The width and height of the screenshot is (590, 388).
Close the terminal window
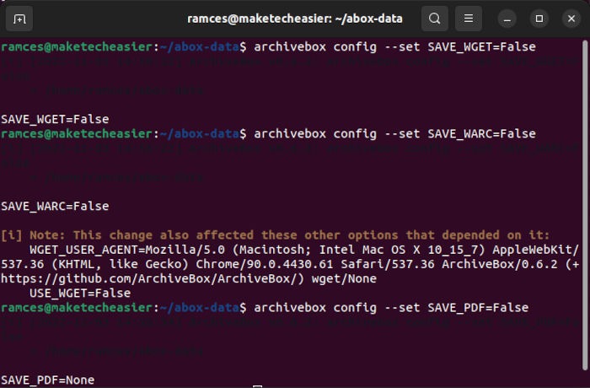(571, 19)
